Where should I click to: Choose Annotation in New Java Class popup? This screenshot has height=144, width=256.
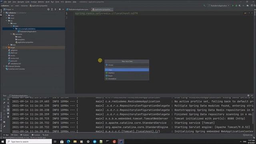pyautogui.click(x=127, y=79)
